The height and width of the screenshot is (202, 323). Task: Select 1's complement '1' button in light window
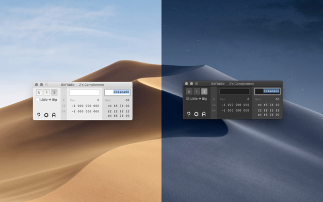pyautogui.click(x=47, y=92)
